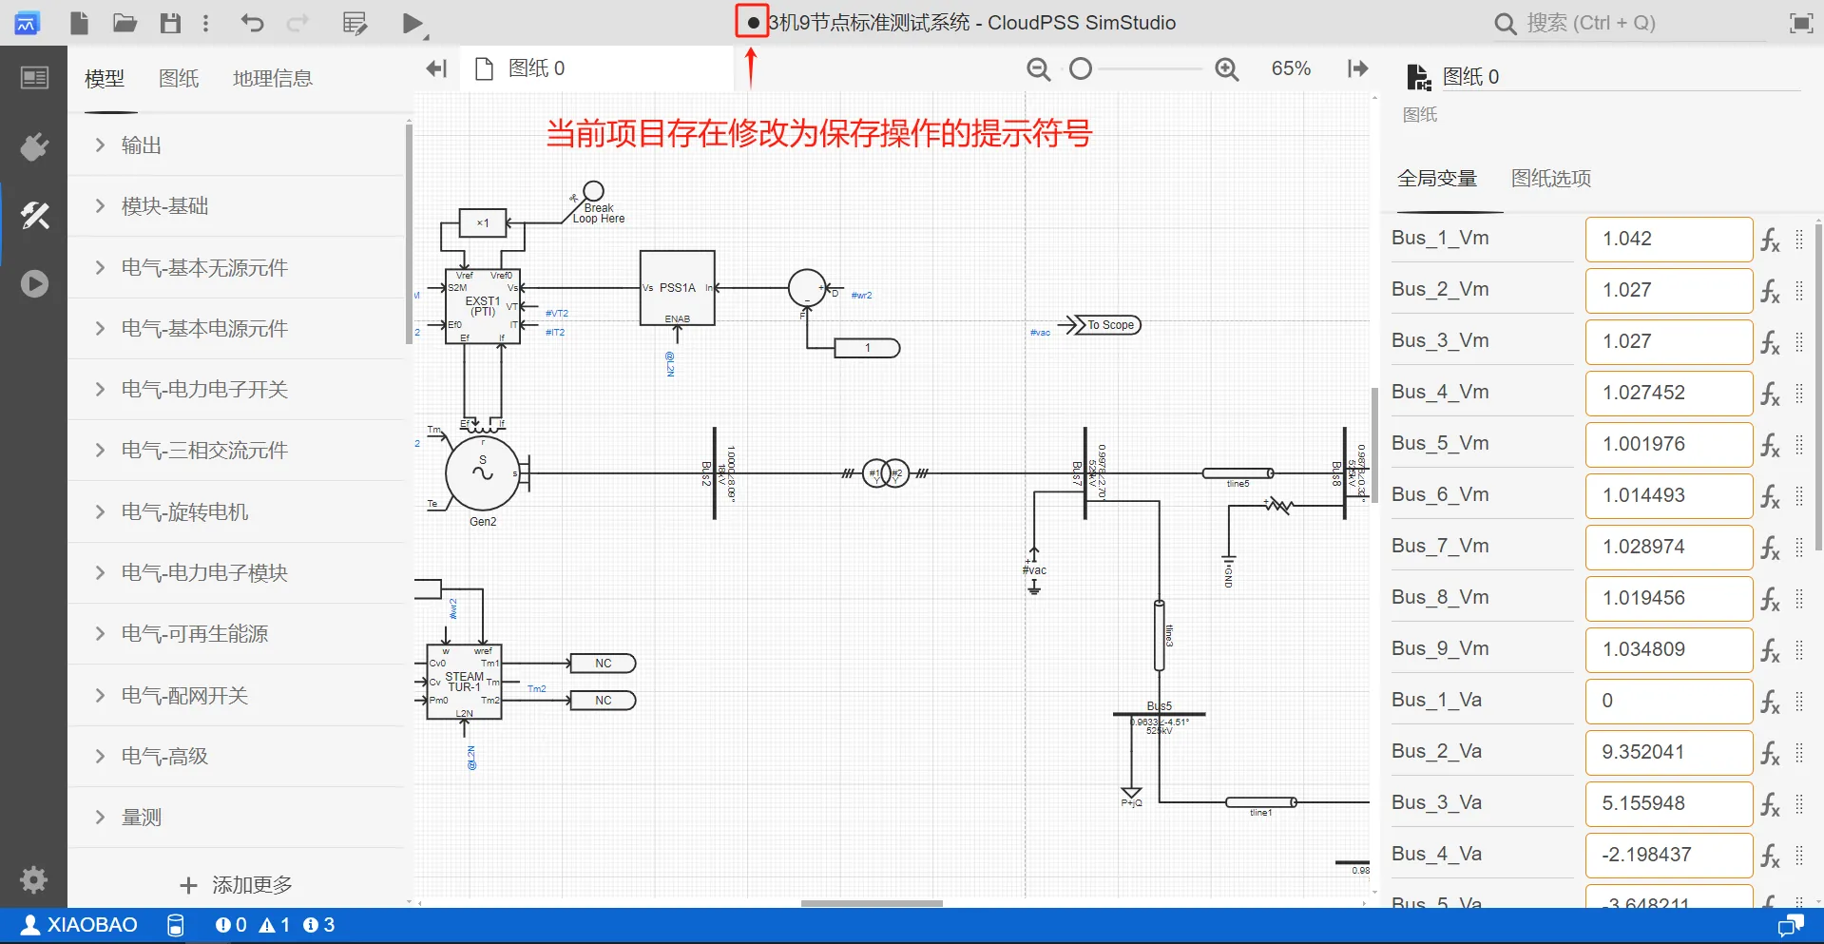1824x944 pixels.
Task: Expand 电气-高级 category
Action: (x=237, y=757)
